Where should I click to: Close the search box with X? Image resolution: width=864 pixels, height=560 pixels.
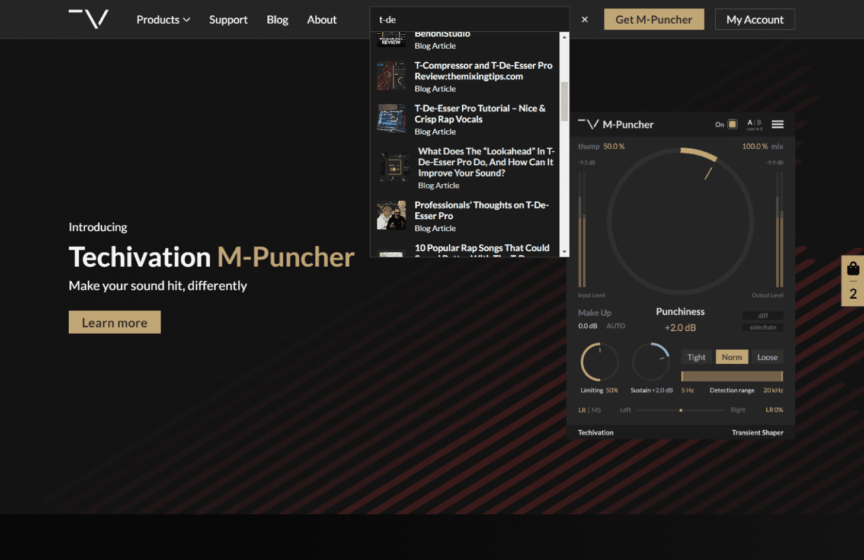tap(584, 20)
